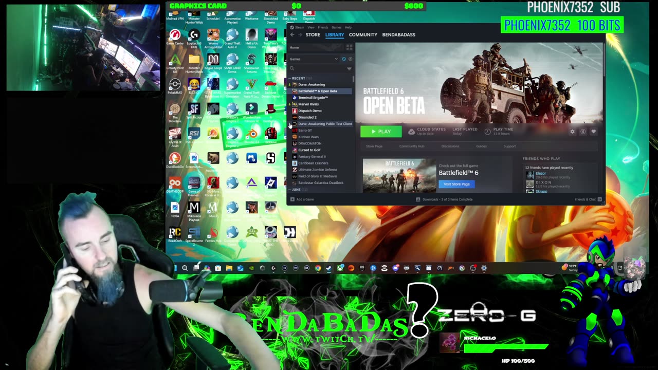Open the View menu in Steam
The height and width of the screenshot is (370, 658).
[x=311, y=27]
